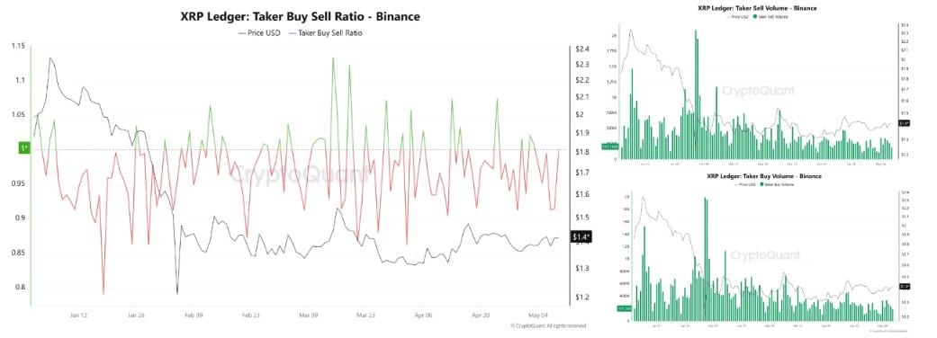Toggle Price USD legend in Taker Buy Sell Ratio chart

tap(259, 33)
